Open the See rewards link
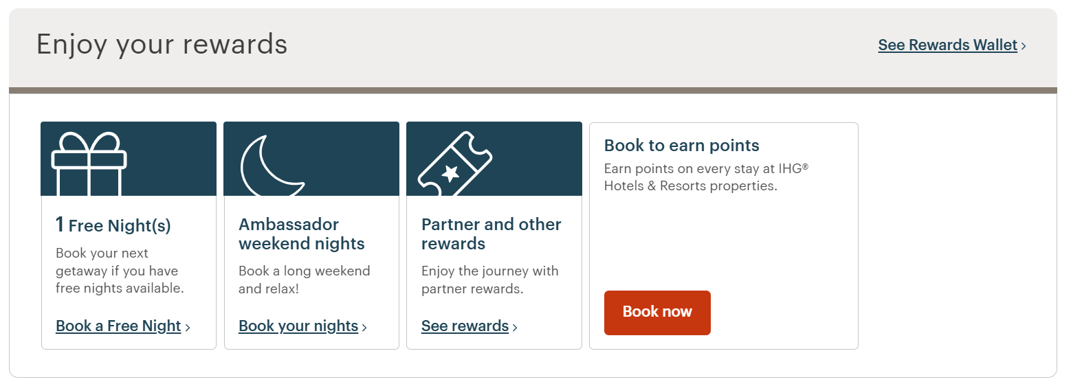Image resolution: width=1071 pixels, height=384 pixels. 465,326
